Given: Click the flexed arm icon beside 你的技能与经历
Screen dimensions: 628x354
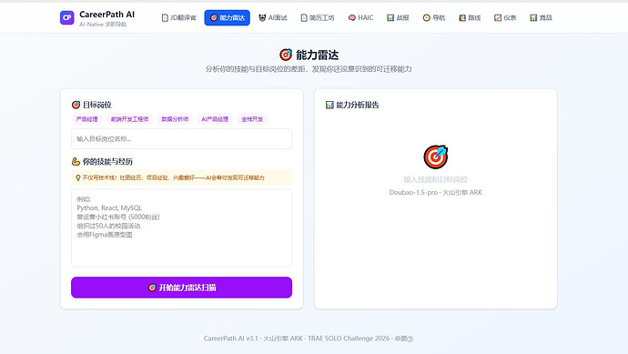Looking at the screenshot, I should click(76, 162).
